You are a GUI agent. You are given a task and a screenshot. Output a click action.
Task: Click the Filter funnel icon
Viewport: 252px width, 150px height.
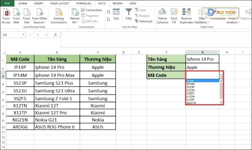click(129, 13)
